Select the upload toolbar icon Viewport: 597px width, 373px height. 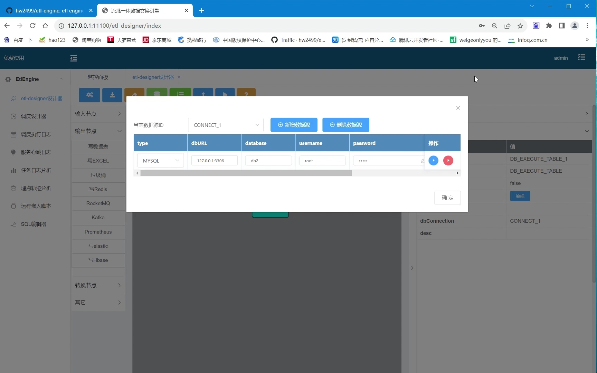203,93
